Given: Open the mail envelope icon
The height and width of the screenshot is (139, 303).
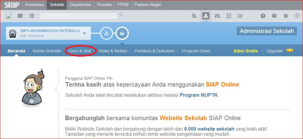Looking at the screenshot, I should click(20, 16).
